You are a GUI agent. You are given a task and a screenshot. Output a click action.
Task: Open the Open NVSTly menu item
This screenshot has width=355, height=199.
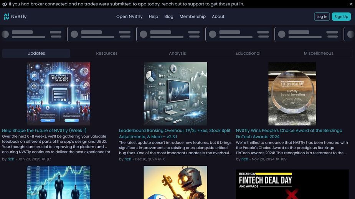tap(129, 16)
